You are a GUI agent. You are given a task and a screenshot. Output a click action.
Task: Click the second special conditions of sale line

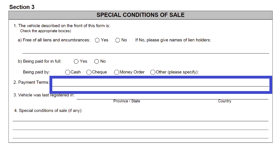point(140,127)
